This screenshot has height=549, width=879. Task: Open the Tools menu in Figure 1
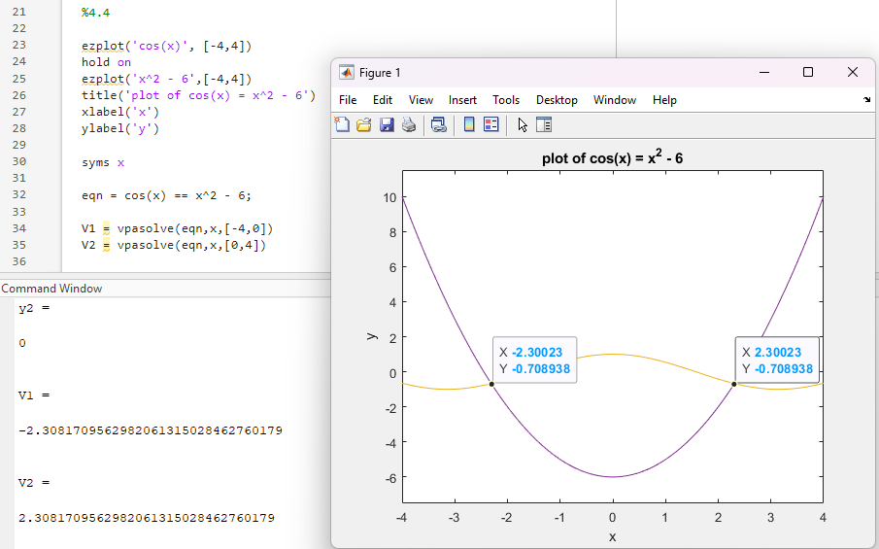[506, 100]
